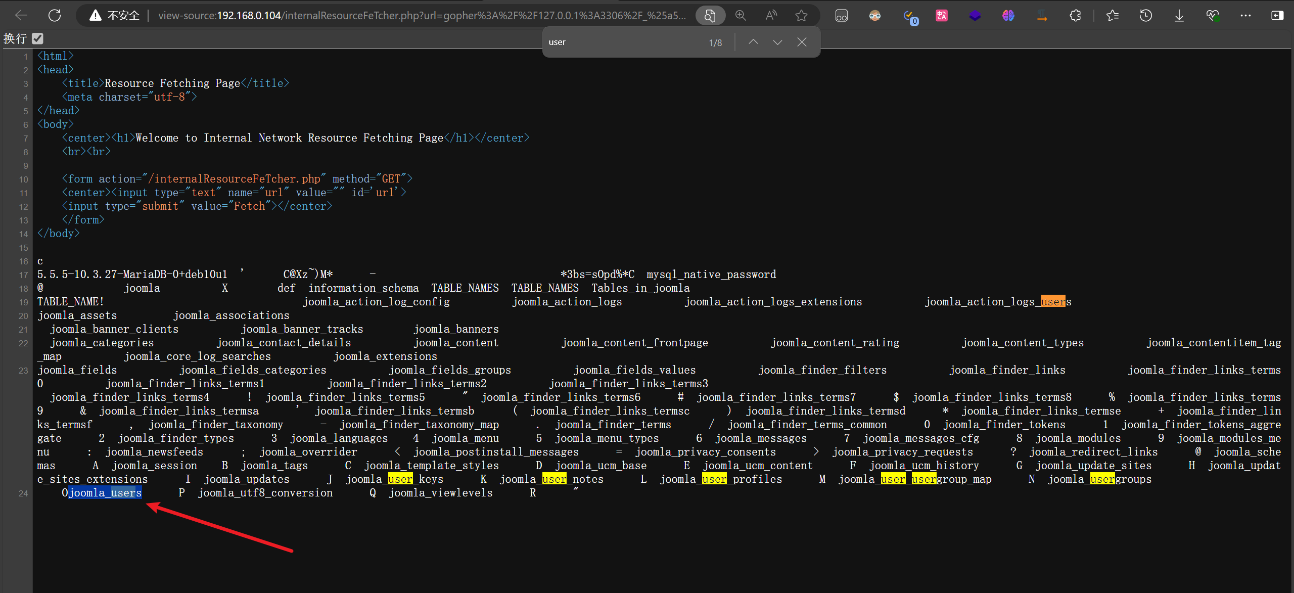
Task: Click the 'joomla_user_profiles' text
Action: 721,479
